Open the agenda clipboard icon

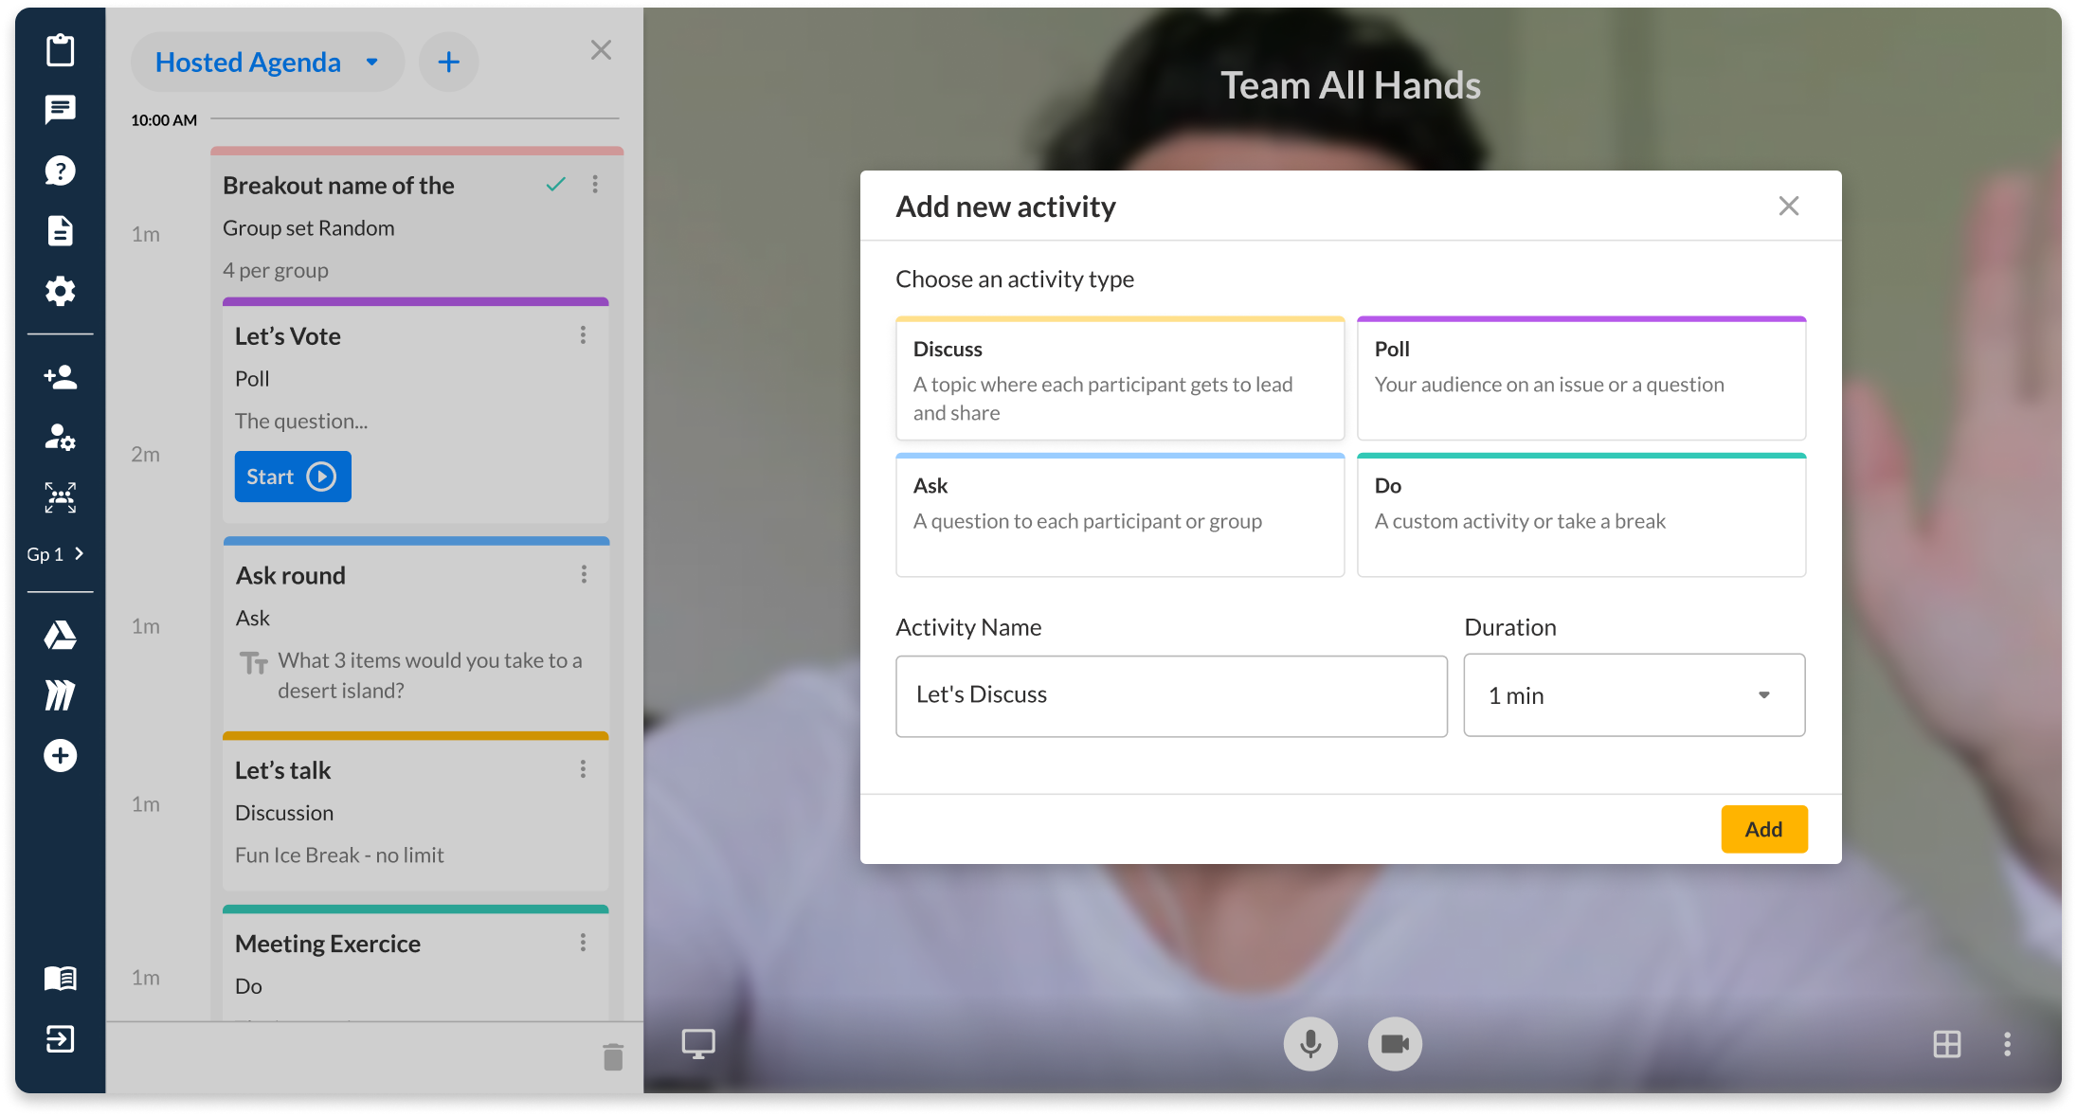point(60,50)
